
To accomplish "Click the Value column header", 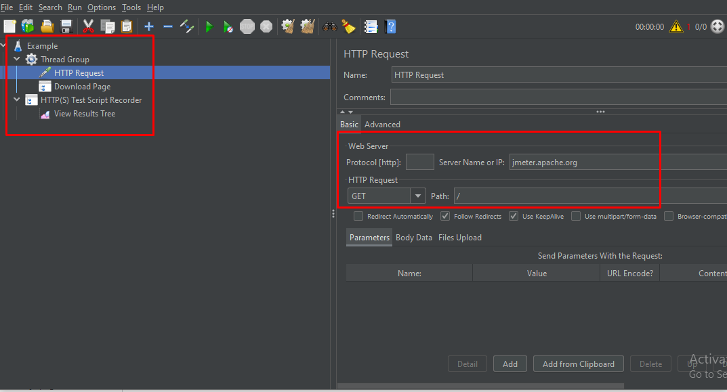I will 537,273.
